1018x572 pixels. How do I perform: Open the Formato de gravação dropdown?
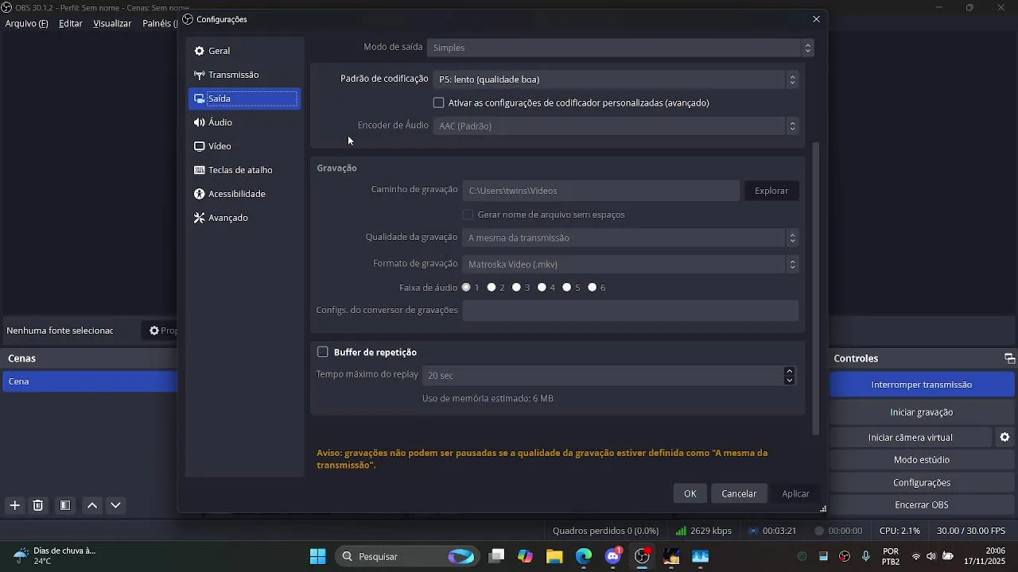pyautogui.click(x=631, y=264)
